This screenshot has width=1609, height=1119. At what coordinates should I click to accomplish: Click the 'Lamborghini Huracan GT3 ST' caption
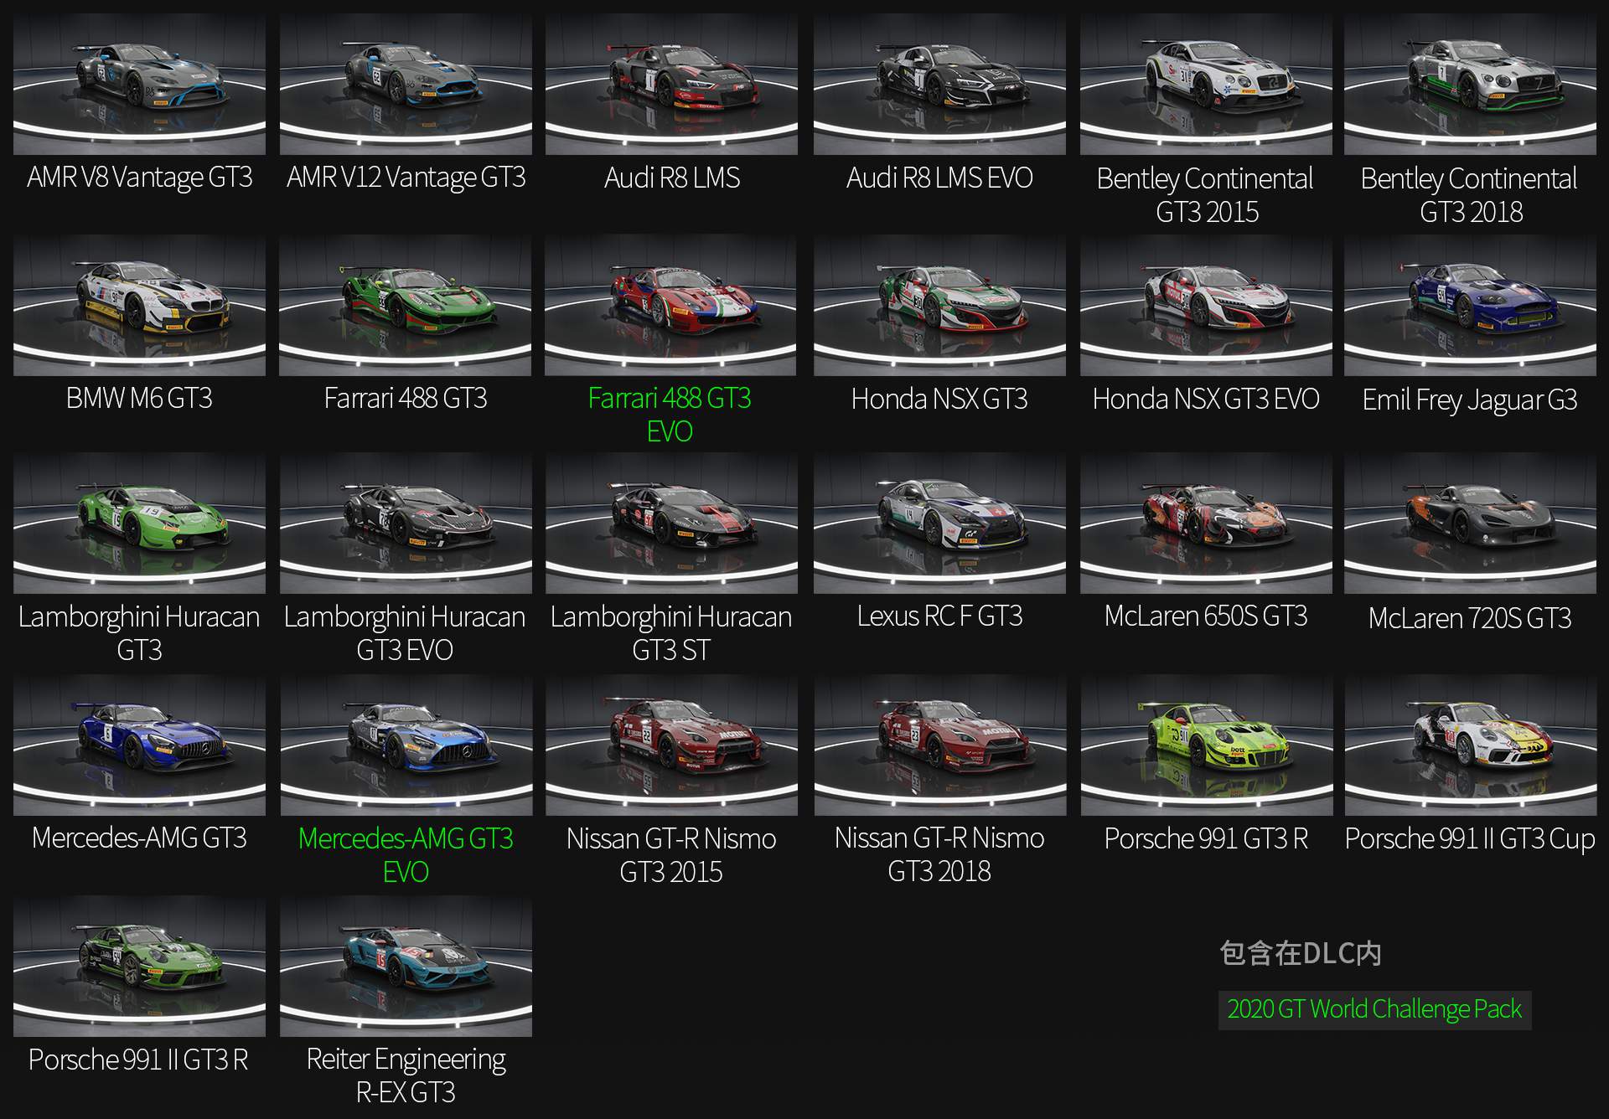pos(671,633)
